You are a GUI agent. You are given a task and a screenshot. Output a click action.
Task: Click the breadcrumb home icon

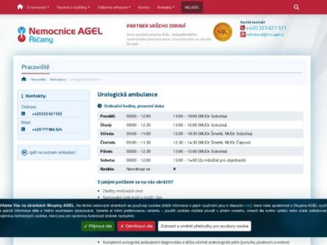(x=24, y=79)
